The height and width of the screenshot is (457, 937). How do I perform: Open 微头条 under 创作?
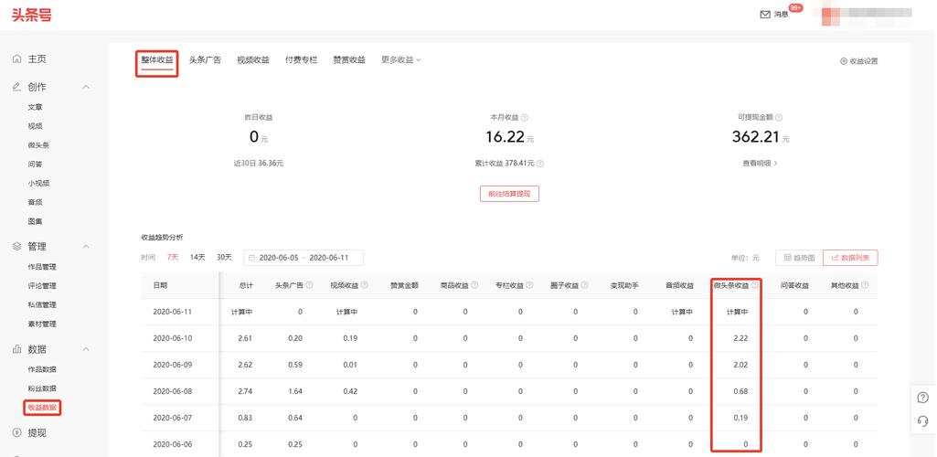[38, 145]
